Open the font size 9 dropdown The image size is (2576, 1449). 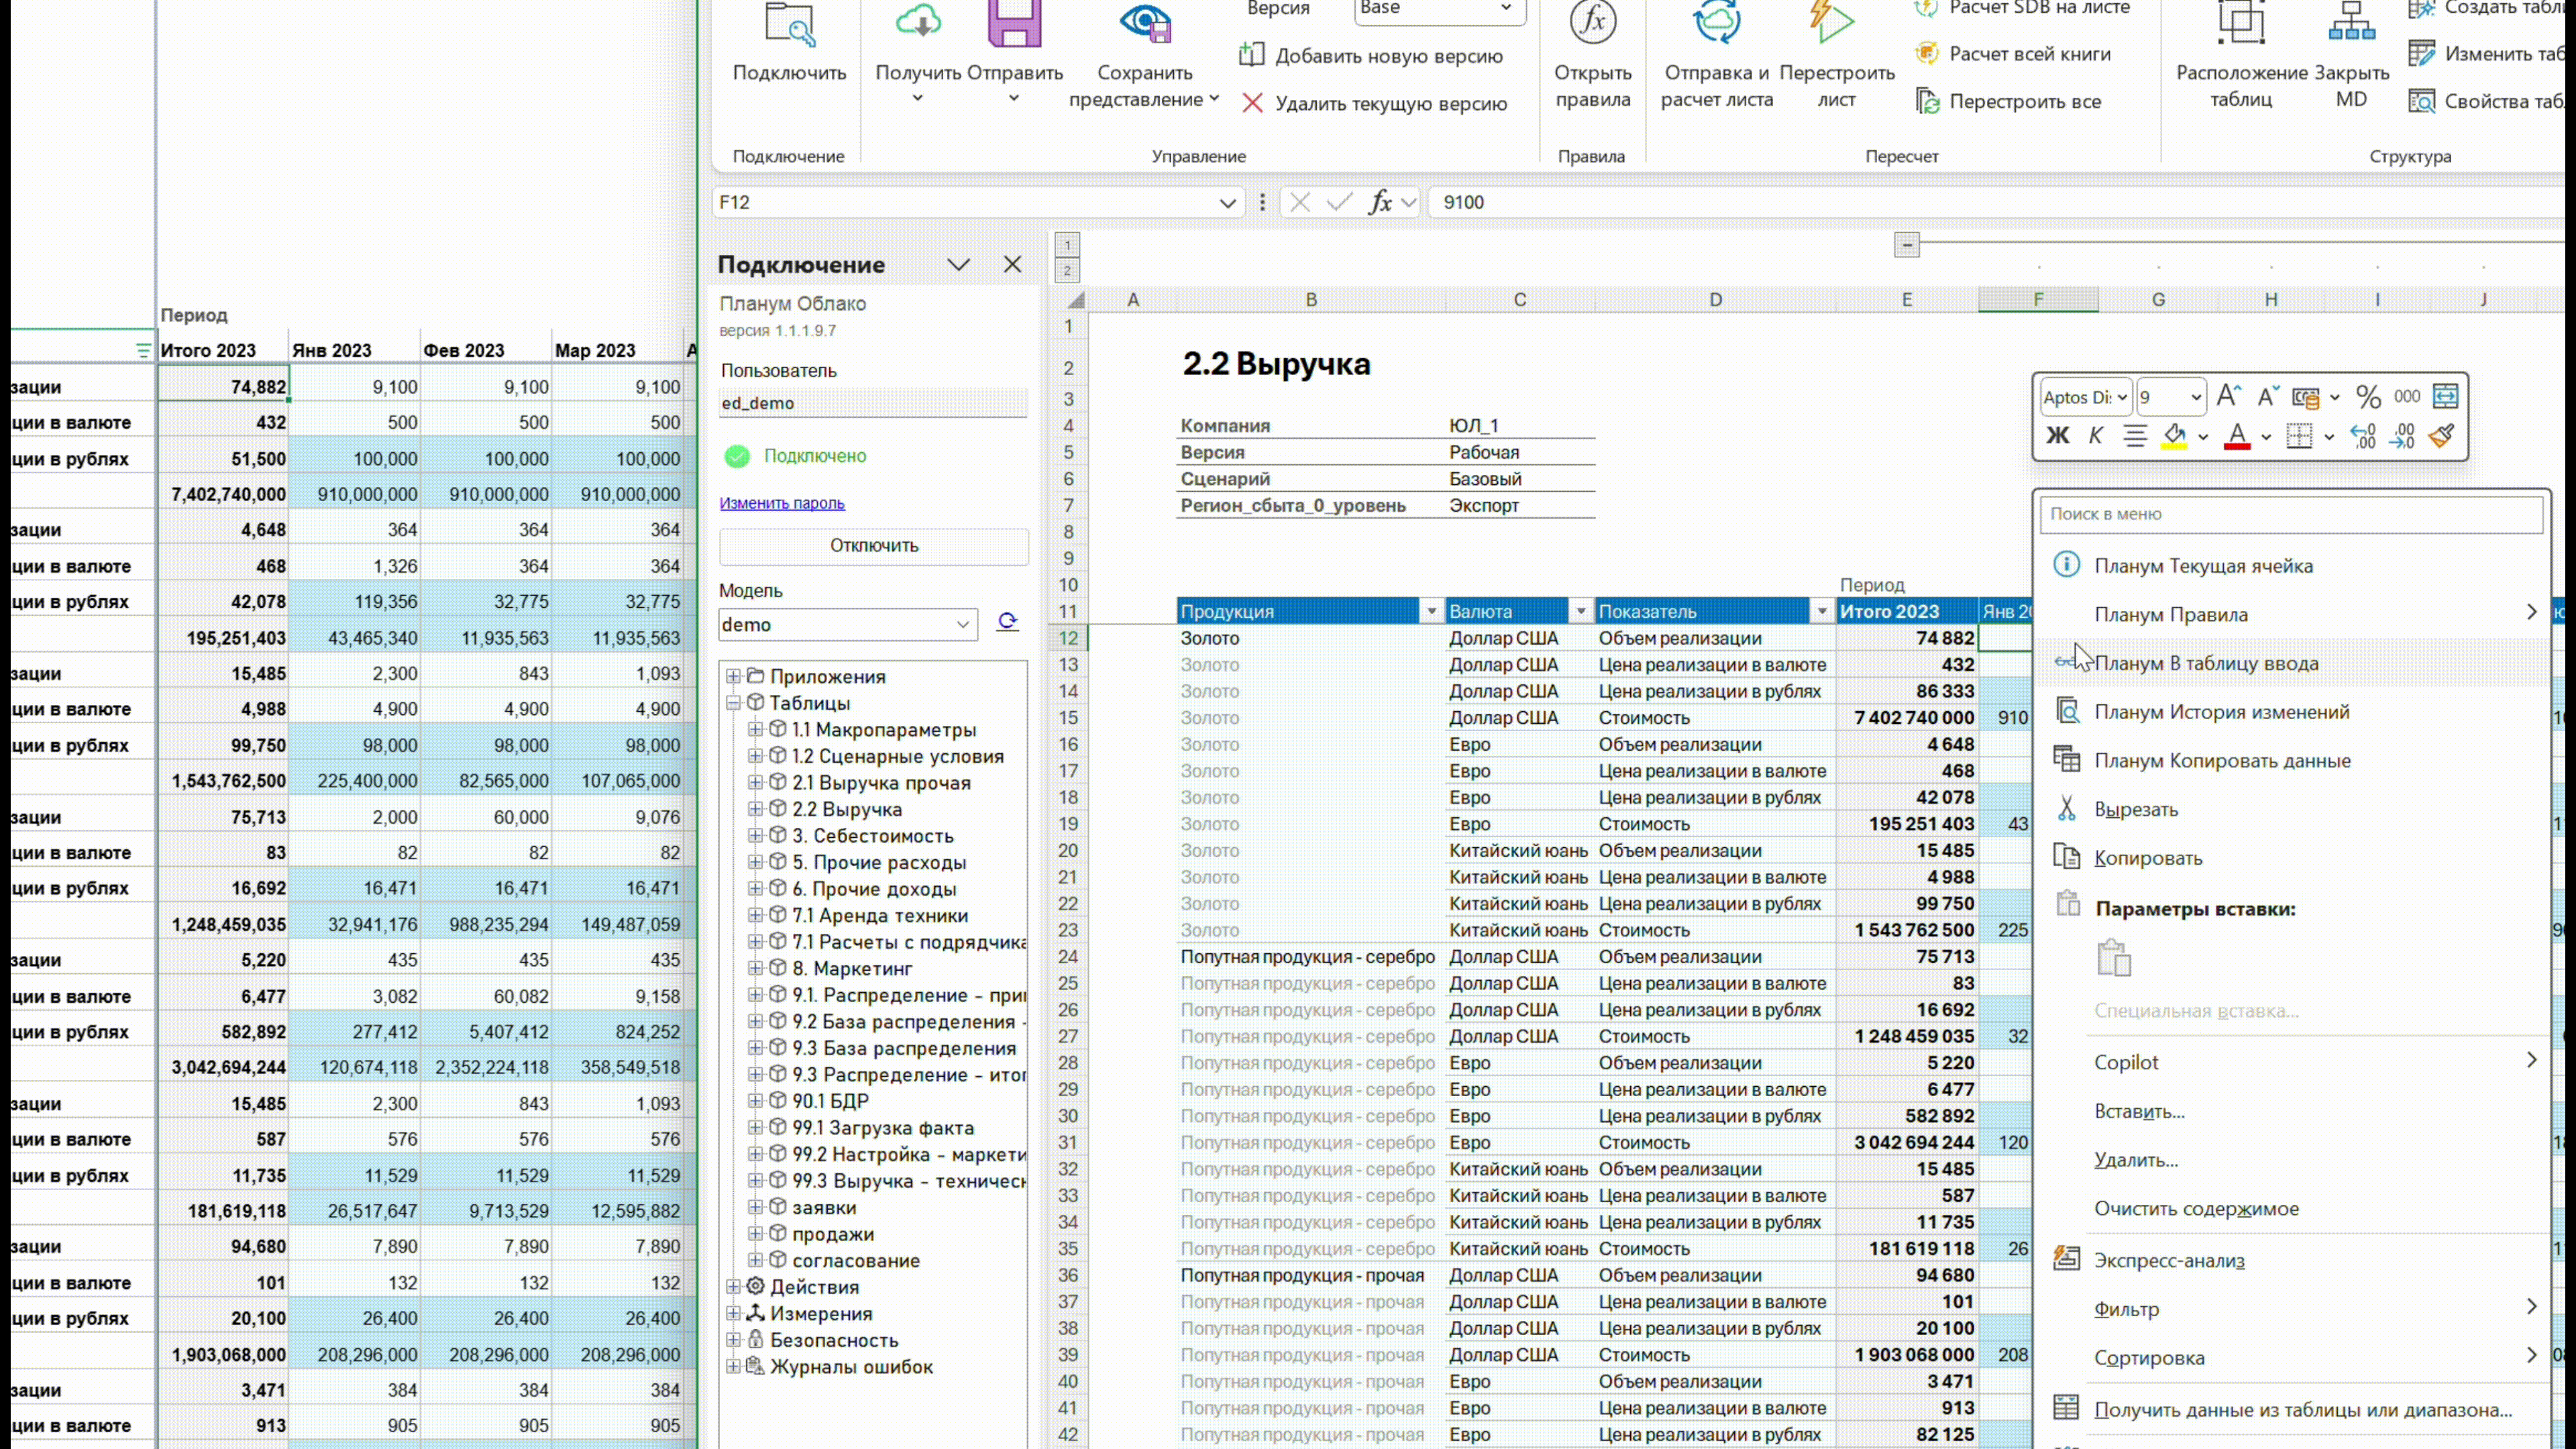tap(2196, 397)
